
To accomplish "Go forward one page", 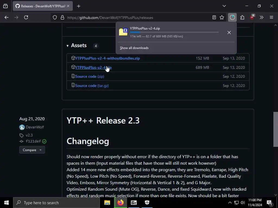I will click(x=16, y=17).
